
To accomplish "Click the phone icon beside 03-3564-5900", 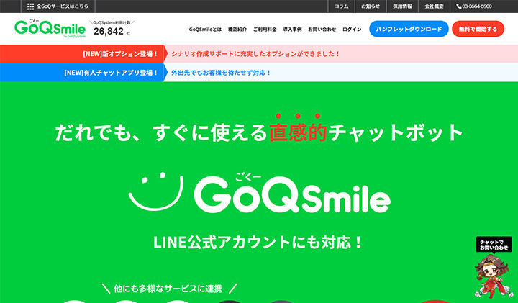I will coord(459,6).
